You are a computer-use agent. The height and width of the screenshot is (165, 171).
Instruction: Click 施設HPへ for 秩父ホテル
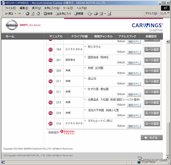(134, 52)
